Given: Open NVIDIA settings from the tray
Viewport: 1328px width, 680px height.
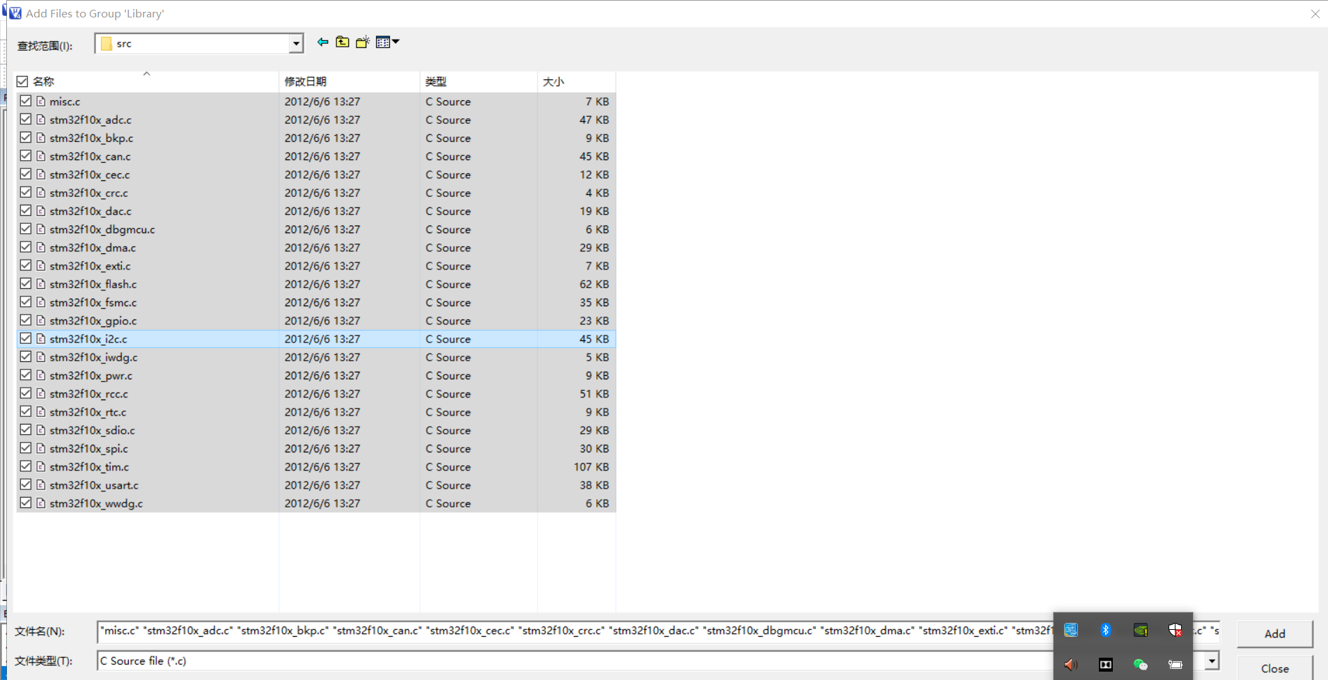Looking at the screenshot, I should click(x=1141, y=630).
